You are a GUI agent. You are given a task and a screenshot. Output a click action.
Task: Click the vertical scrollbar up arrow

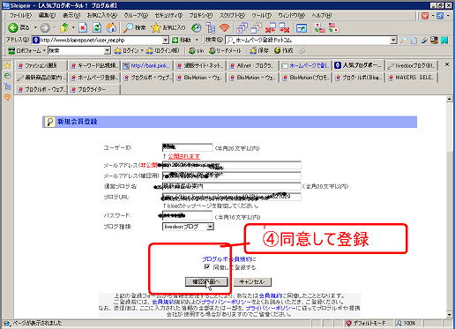[449, 99]
